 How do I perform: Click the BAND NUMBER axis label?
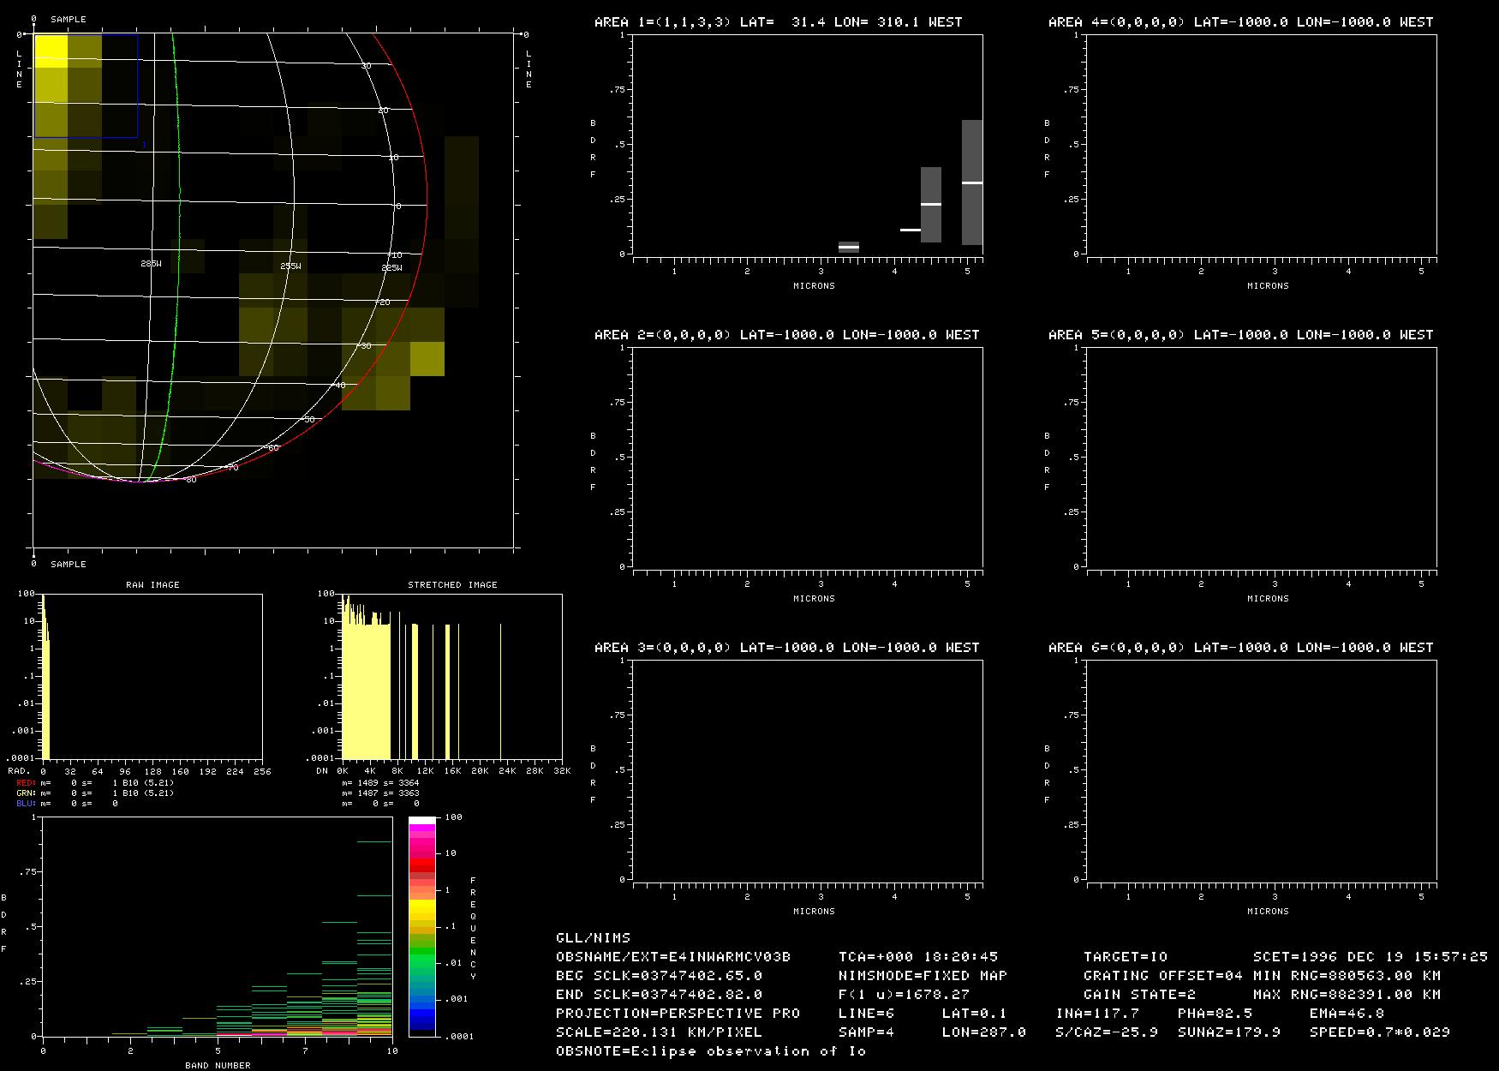coord(218,1065)
